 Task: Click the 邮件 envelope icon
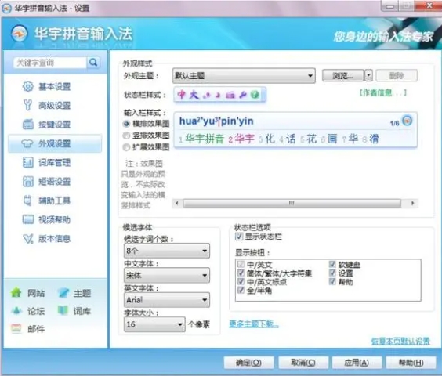click(16, 328)
